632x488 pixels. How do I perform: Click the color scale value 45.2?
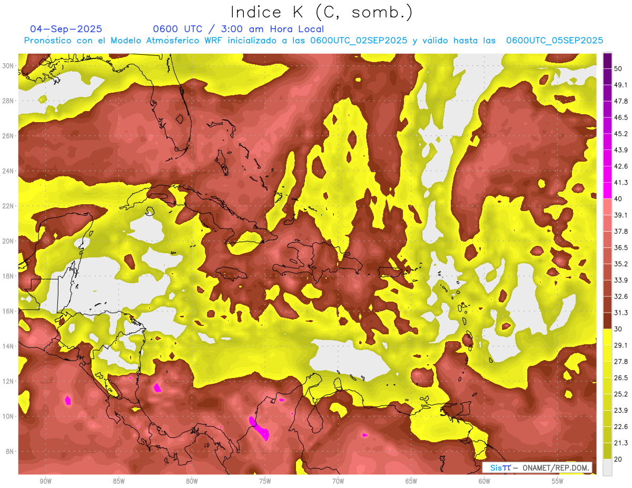tap(621, 134)
